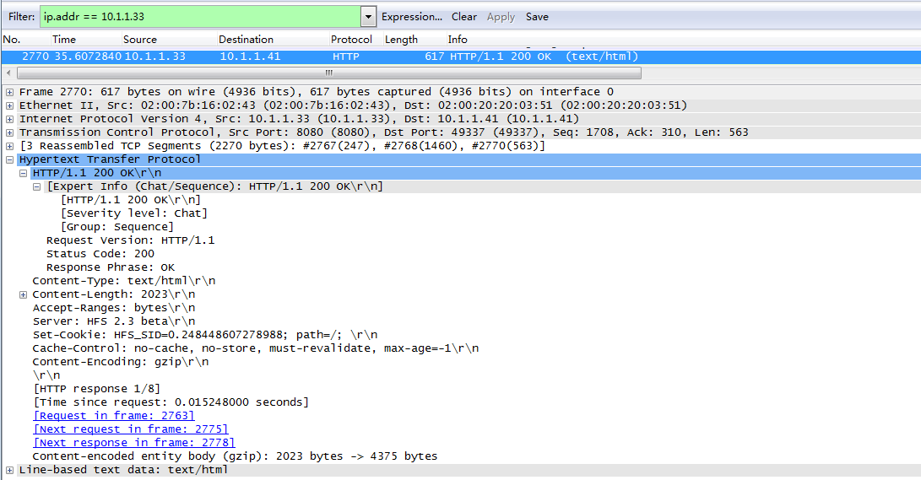Image resolution: width=921 pixels, height=480 pixels.
Task: Expand the Frame 2770 tree node
Action: pos(9,92)
